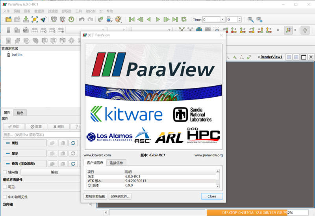This screenshot has height=216, width=315.
Task: Jump to First Frame
Action: point(132,19)
